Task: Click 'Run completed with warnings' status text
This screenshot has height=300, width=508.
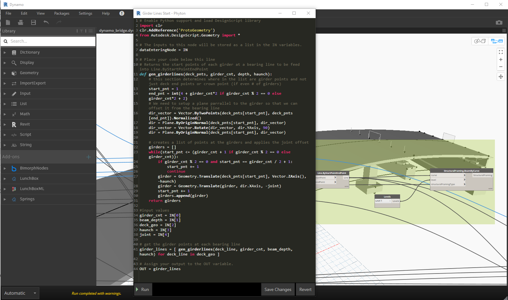Action: (96, 293)
